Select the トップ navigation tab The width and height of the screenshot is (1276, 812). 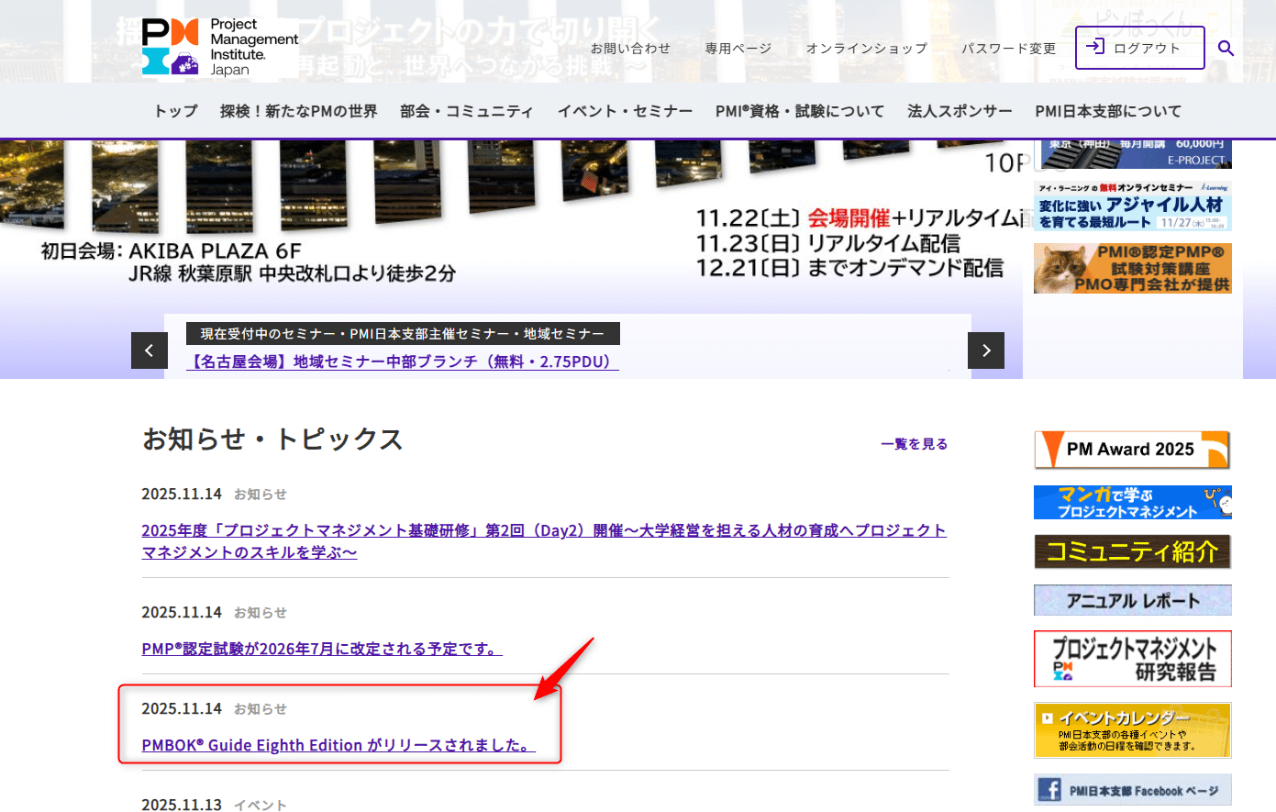175,110
